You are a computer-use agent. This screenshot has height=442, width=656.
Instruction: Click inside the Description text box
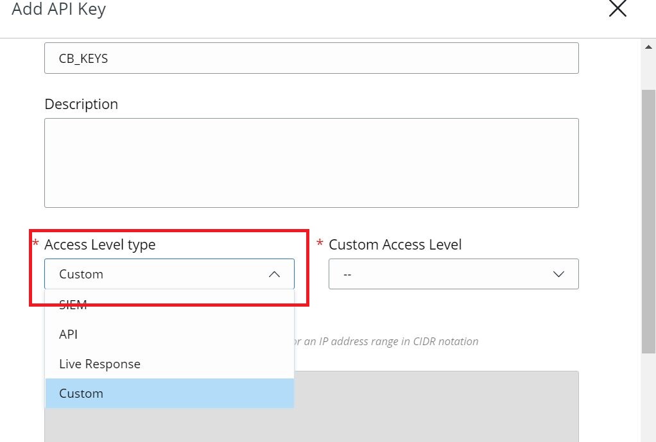[x=311, y=162]
